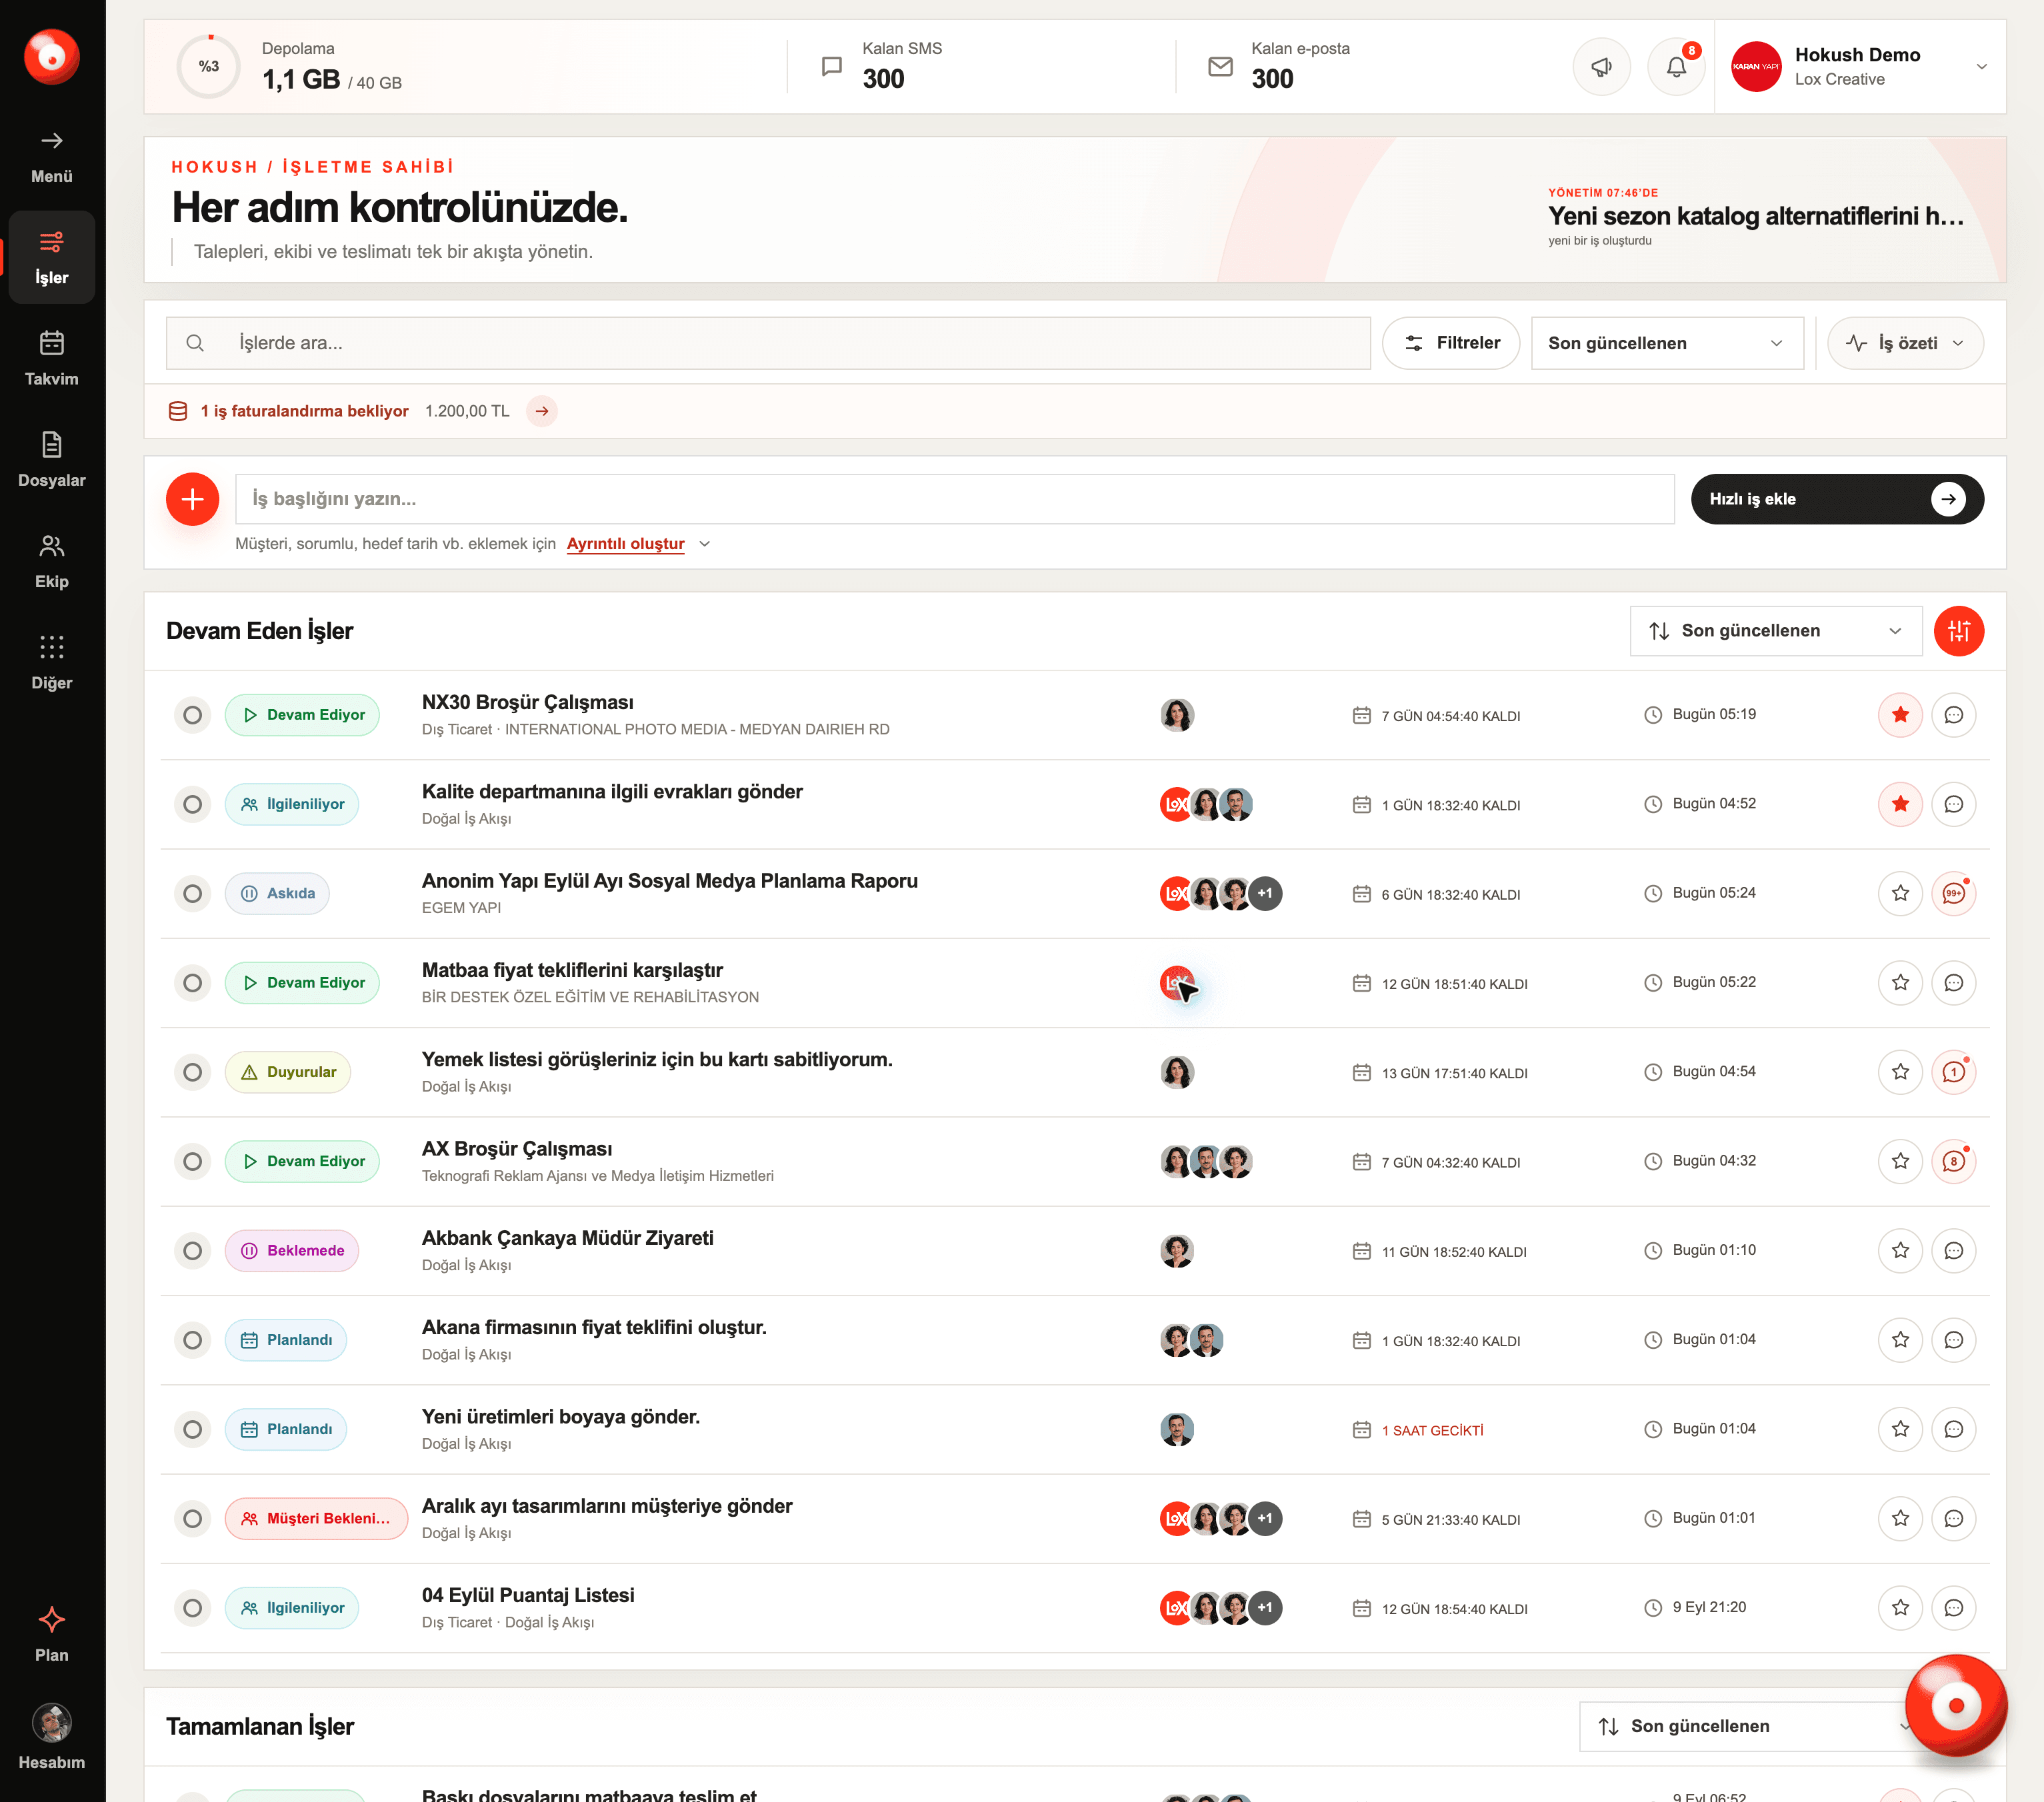The height and width of the screenshot is (1802, 2044).
Task: Star the Matbaa fiyat tekliflerini karşılaştır job
Action: click(x=1900, y=982)
